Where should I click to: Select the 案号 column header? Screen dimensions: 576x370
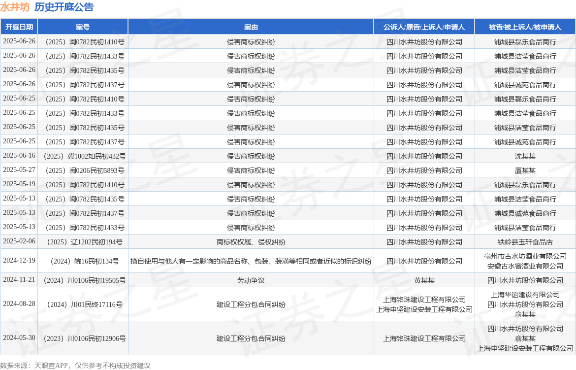coord(83,27)
